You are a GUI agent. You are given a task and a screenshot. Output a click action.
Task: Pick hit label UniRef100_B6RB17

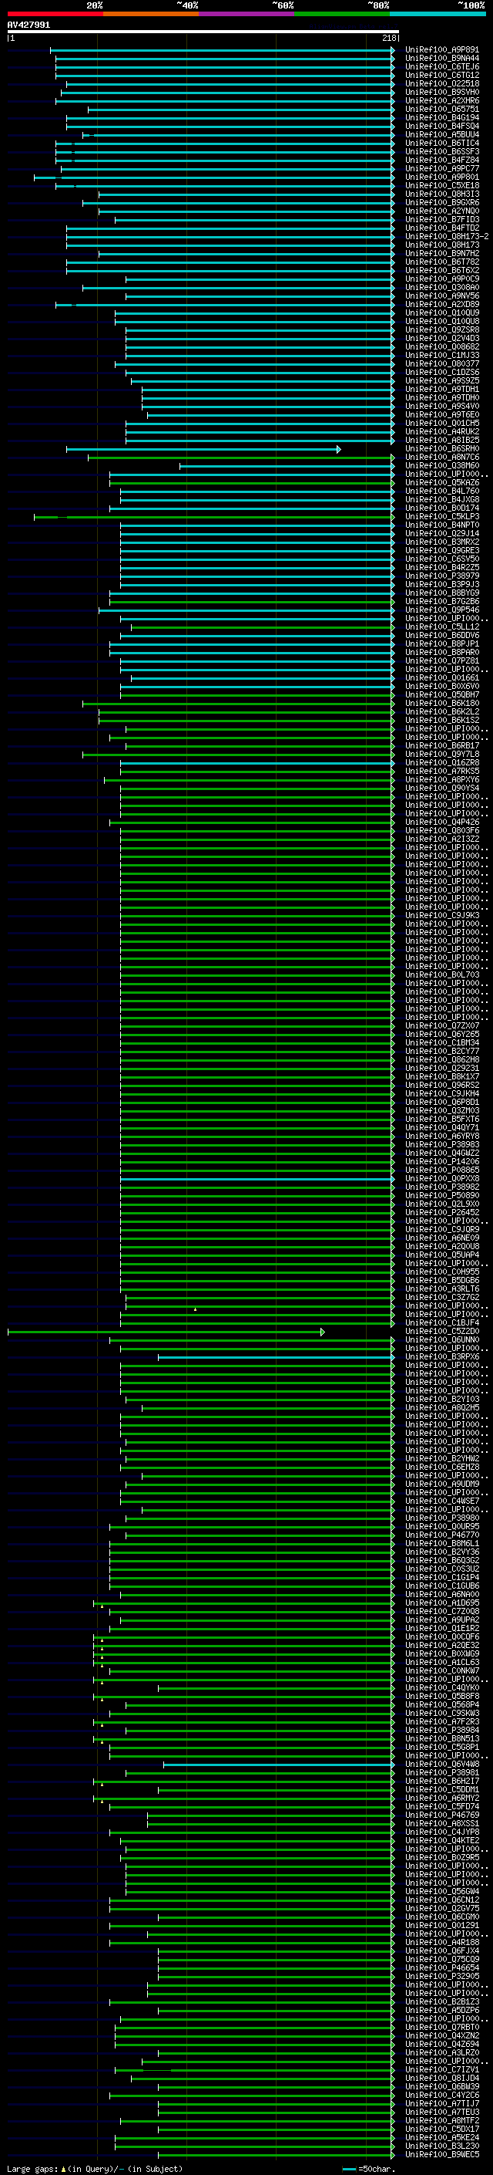click(441, 745)
